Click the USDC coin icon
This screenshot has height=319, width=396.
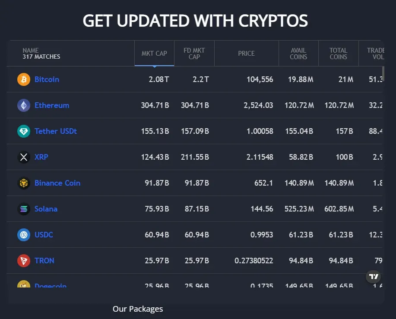coord(24,235)
